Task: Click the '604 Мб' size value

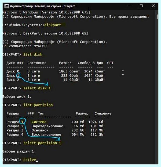Action: click(78, 134)
